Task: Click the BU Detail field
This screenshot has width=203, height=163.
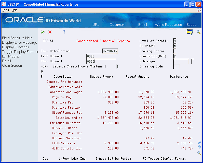Action: pos(175,46)
